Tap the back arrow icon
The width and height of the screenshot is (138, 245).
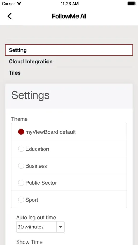pyautogui.click(x=10, y=16)
